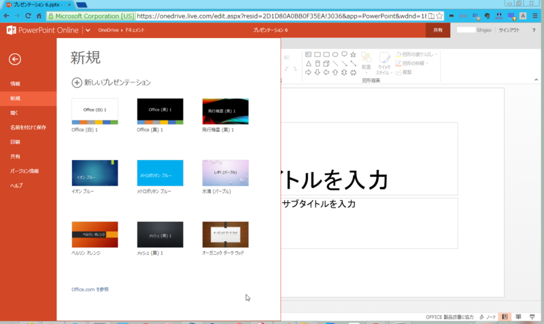Select 印刷 in the sidebar
544x324 pixels.
point(28,142)
